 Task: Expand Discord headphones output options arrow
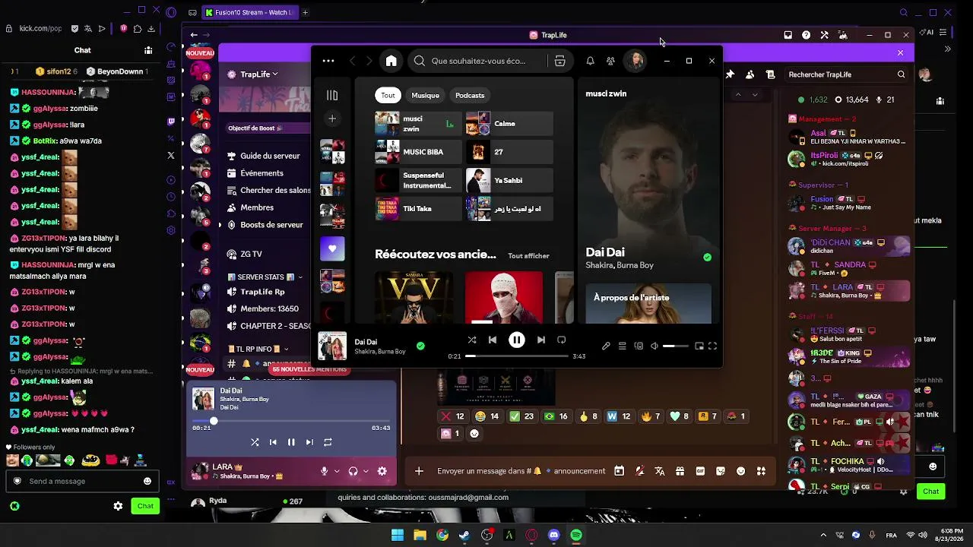(366, 471)
